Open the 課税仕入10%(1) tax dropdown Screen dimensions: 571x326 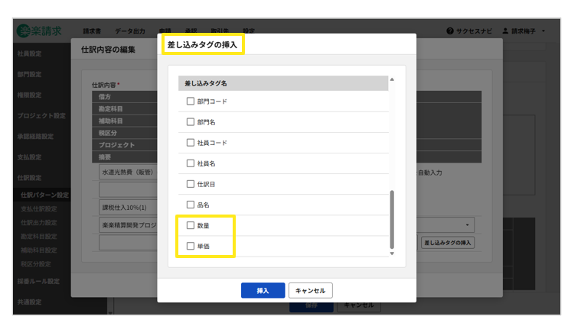click(x=128, y=207)
